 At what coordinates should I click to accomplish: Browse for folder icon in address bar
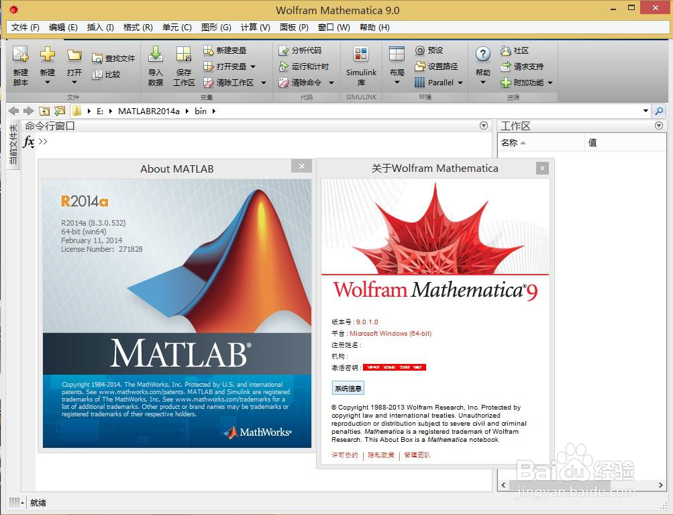pyautogui.click(x=59, y=111)
